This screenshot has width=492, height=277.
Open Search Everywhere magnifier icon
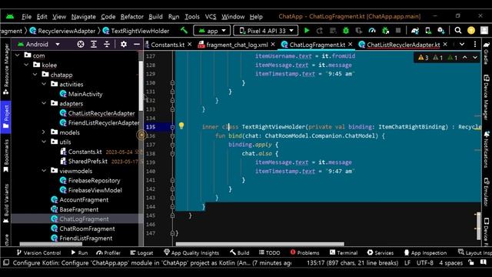(458, 31)
